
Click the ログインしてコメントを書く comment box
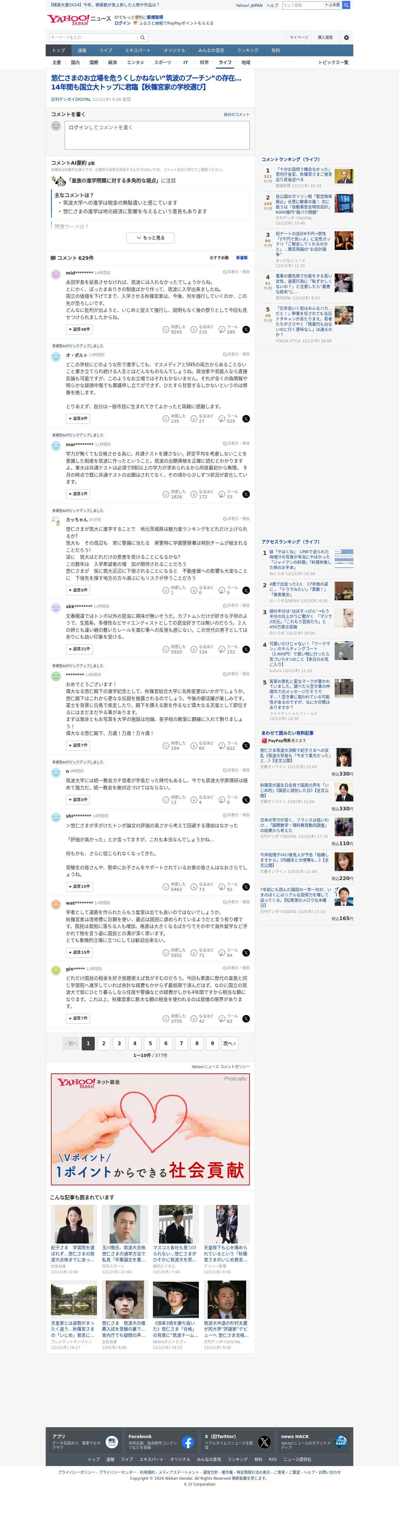(157, 135)
